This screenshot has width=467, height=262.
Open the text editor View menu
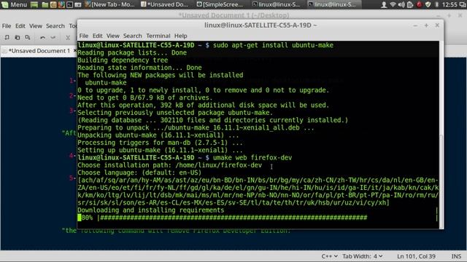coord(36,26)
